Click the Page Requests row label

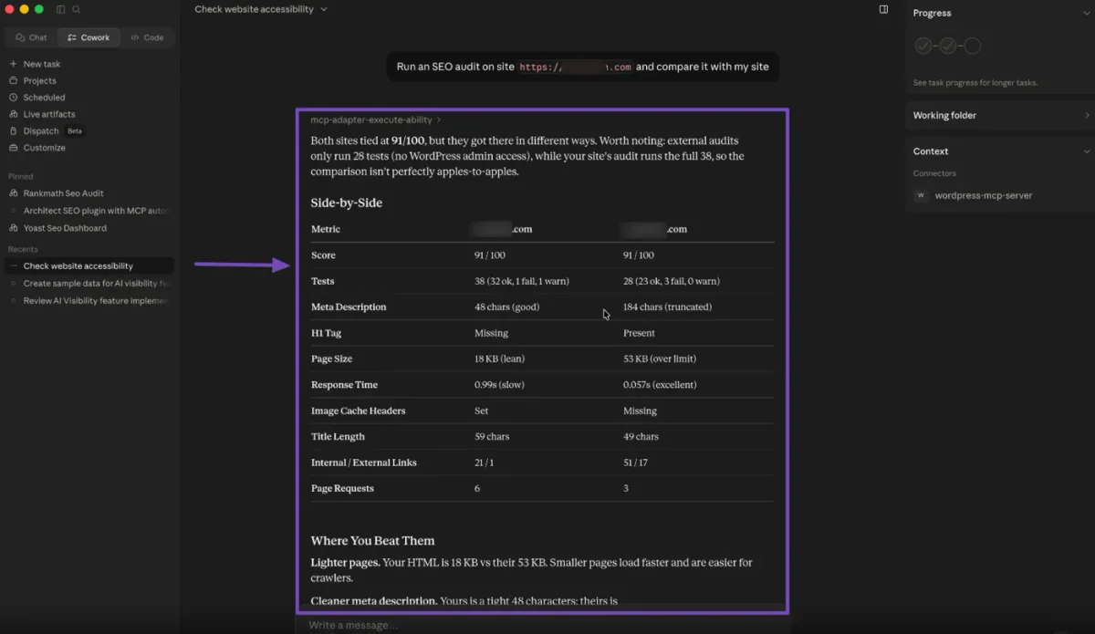pyautogui.click(x=342, y=488)
